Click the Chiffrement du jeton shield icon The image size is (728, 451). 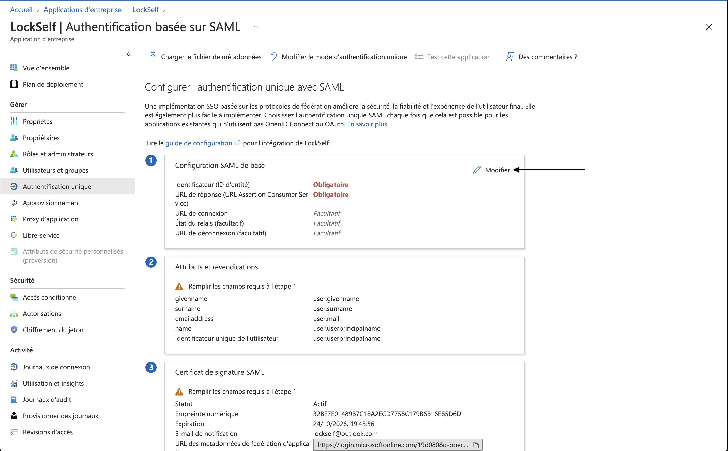click(14, 330)
